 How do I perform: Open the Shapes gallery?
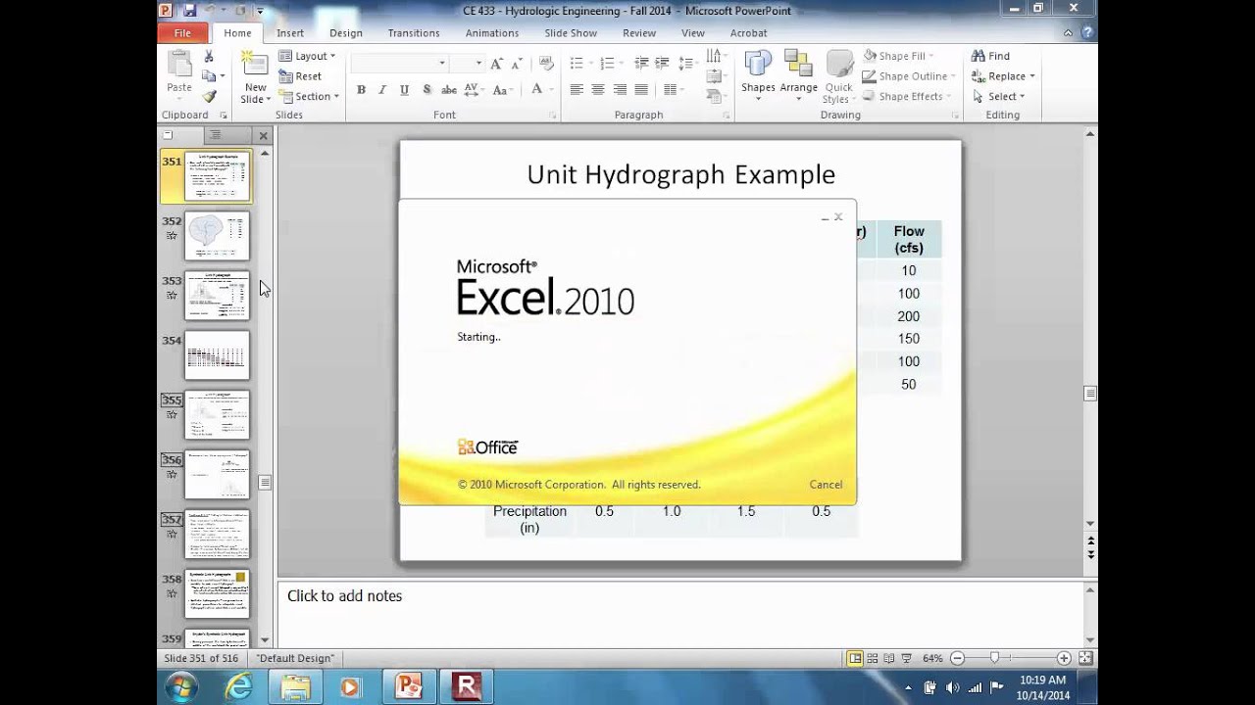(758, 75)
